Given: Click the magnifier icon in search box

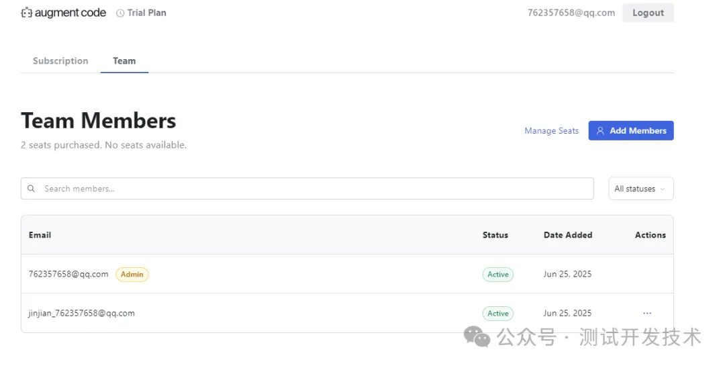Looking at the screenshot, I should point(31,189).
